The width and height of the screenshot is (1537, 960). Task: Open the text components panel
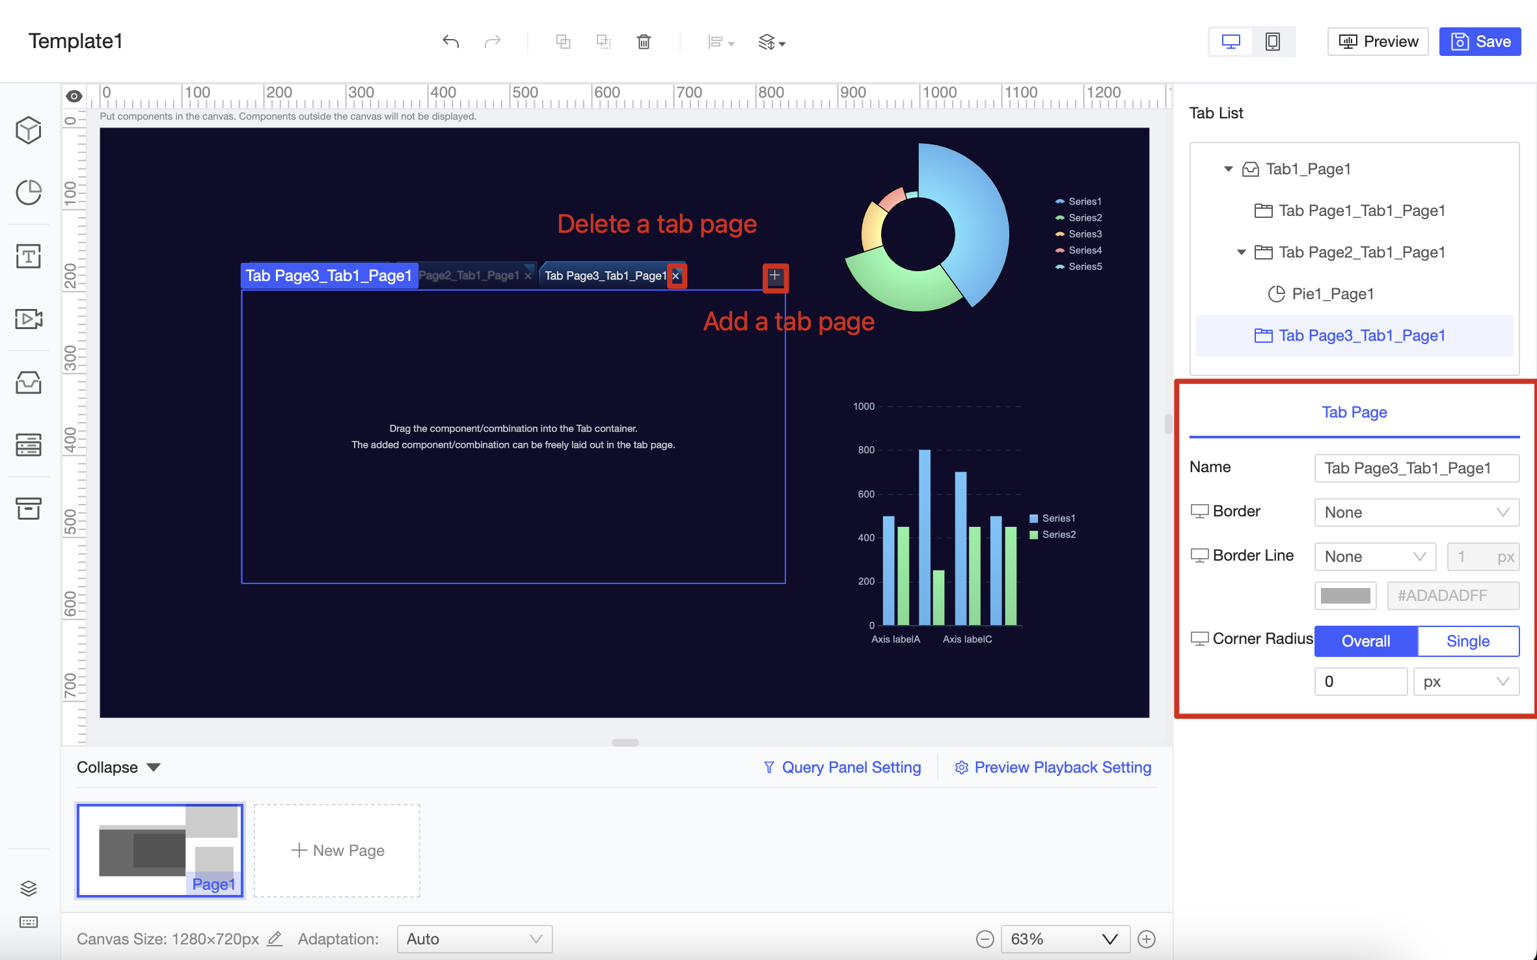click(29, 256)
